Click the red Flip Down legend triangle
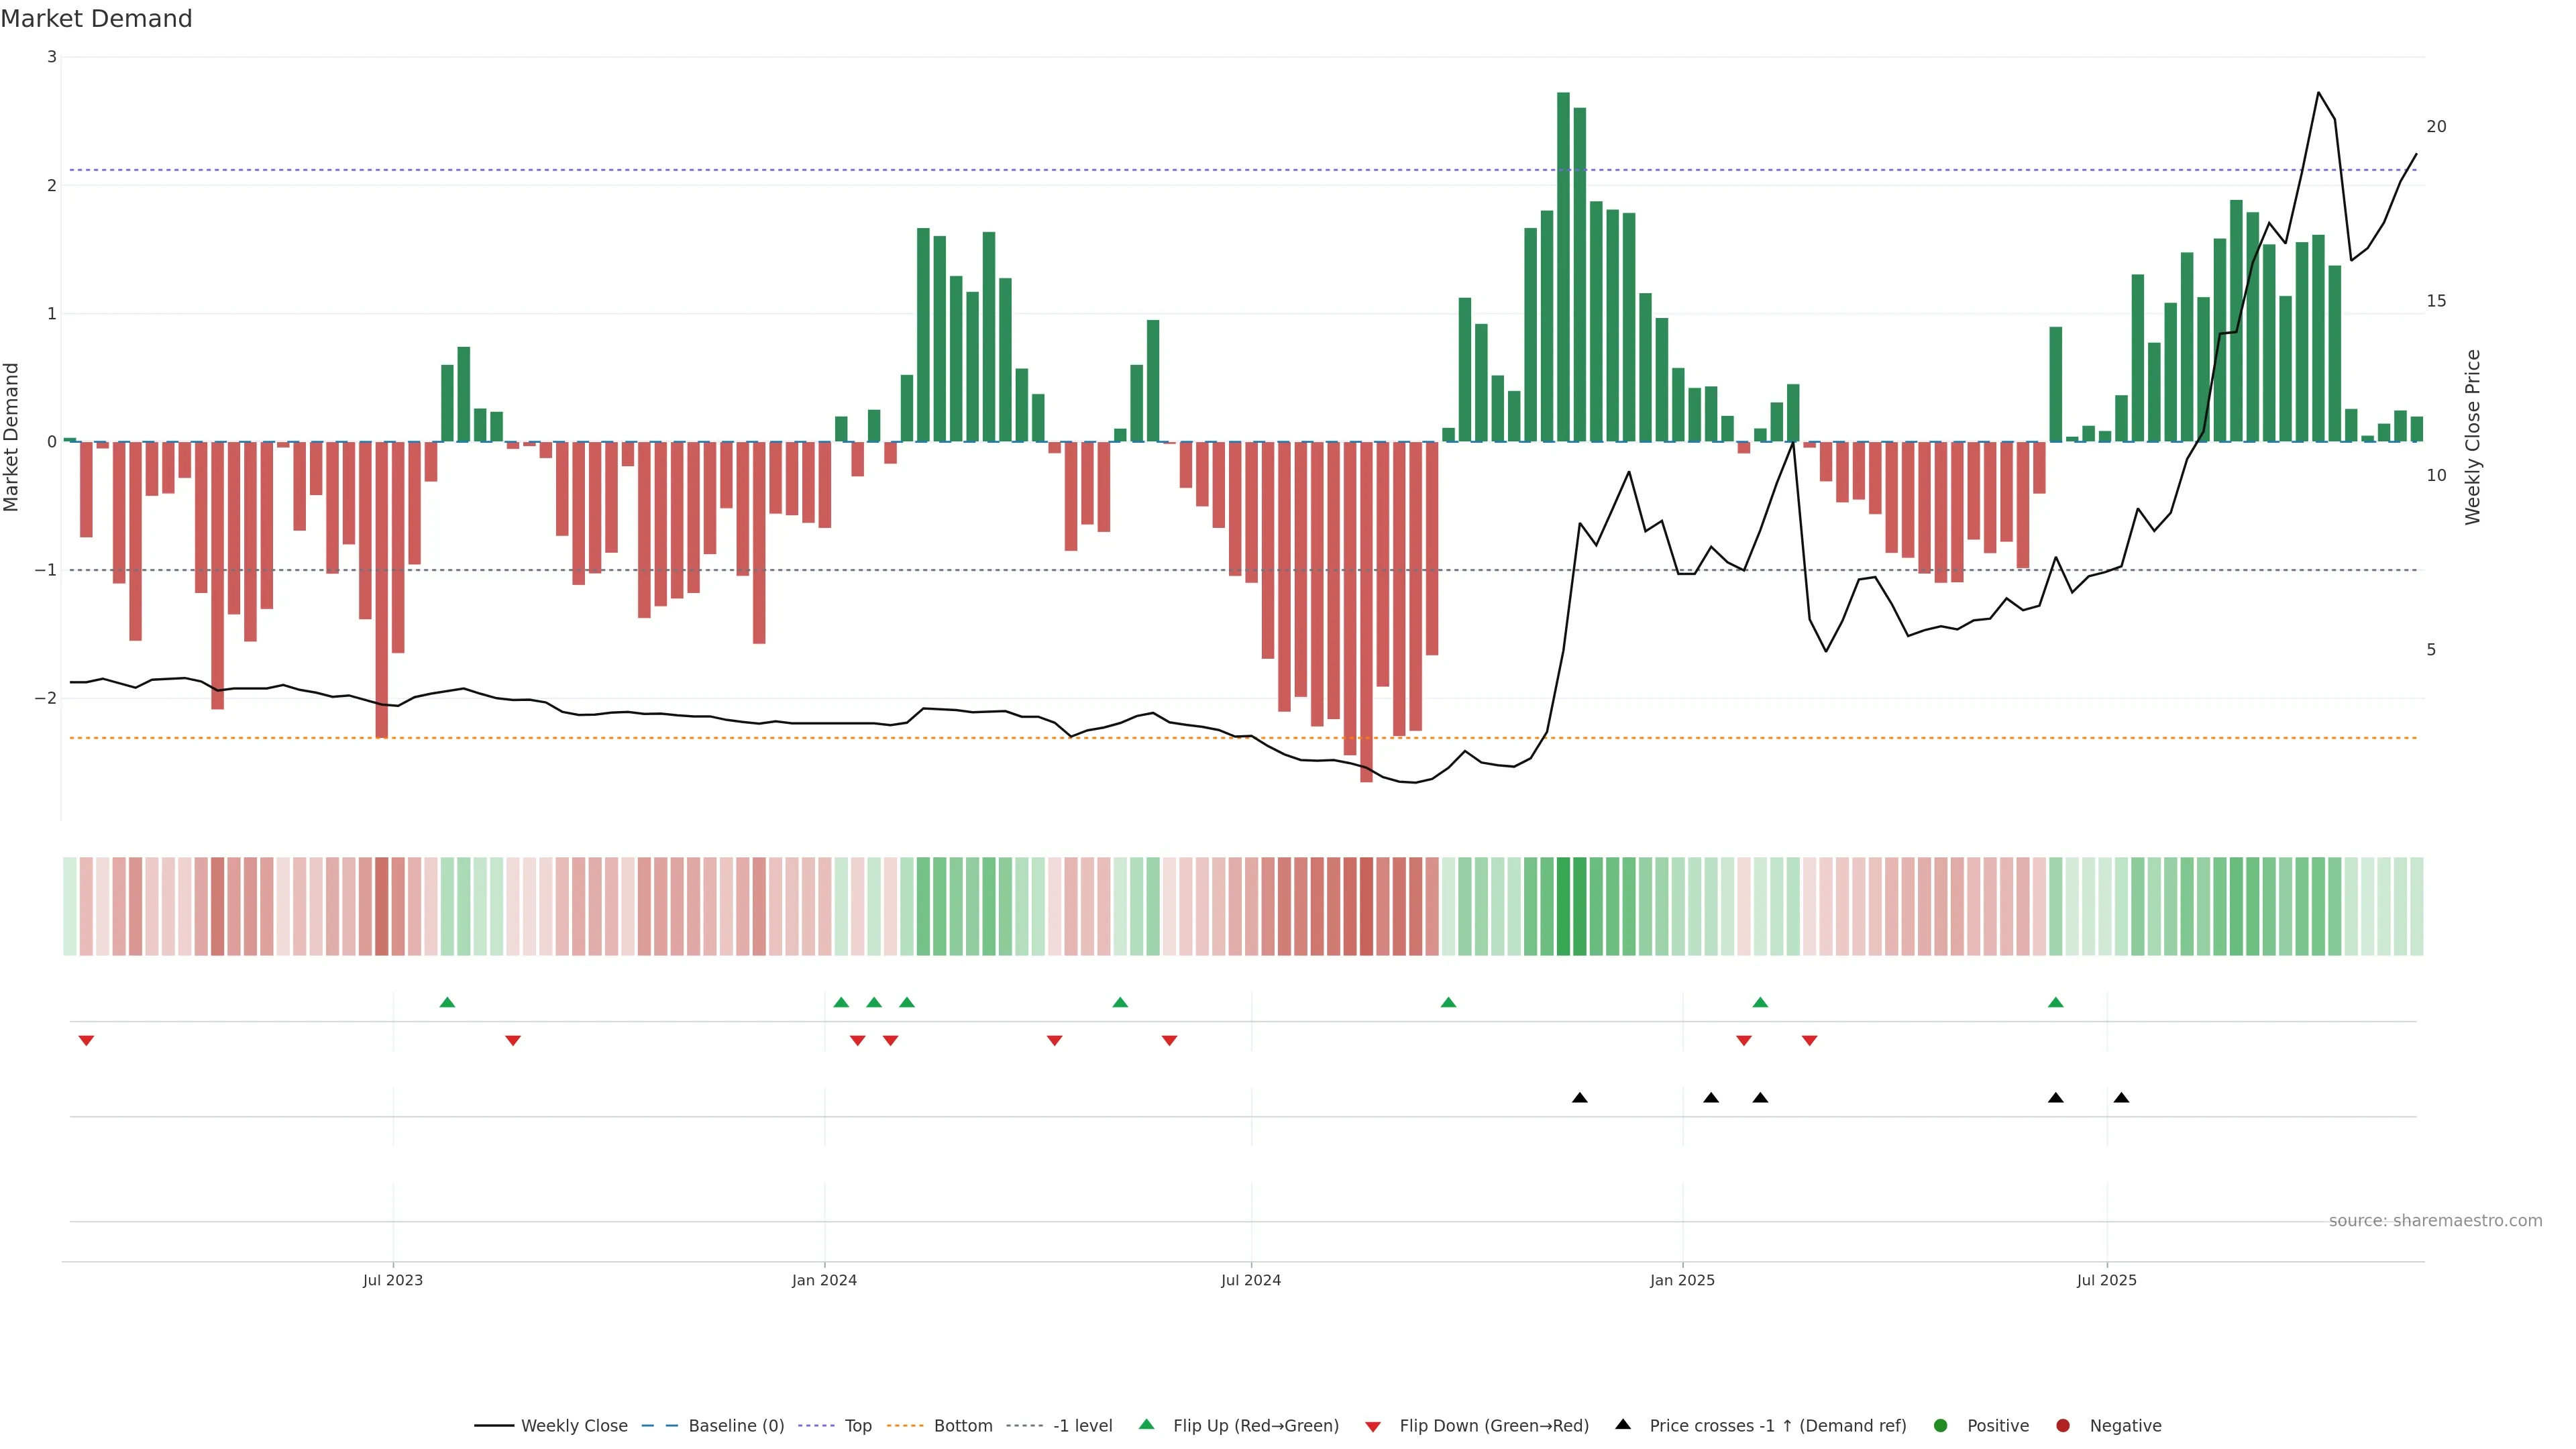This screenshot has width=2576, height=1449. pyautogui.click(x=1373, y=1426)
